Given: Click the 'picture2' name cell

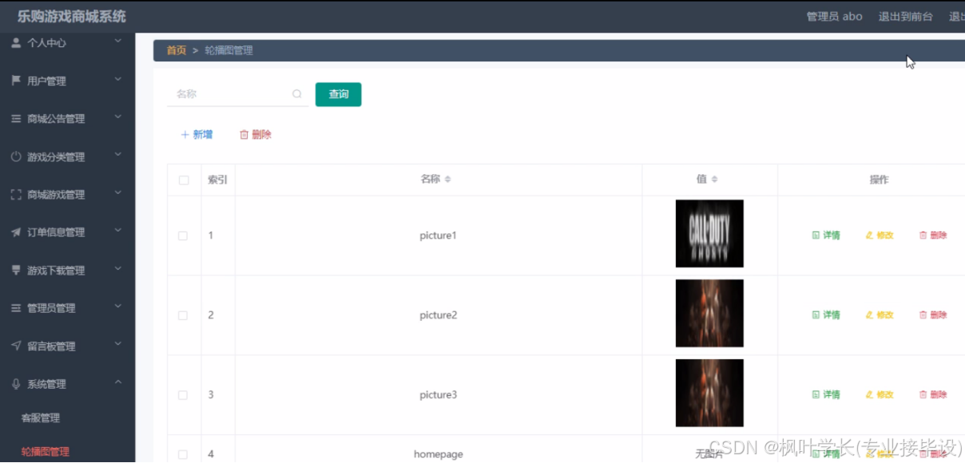Looking at the screenshot, I should click(x=439, y=315).
